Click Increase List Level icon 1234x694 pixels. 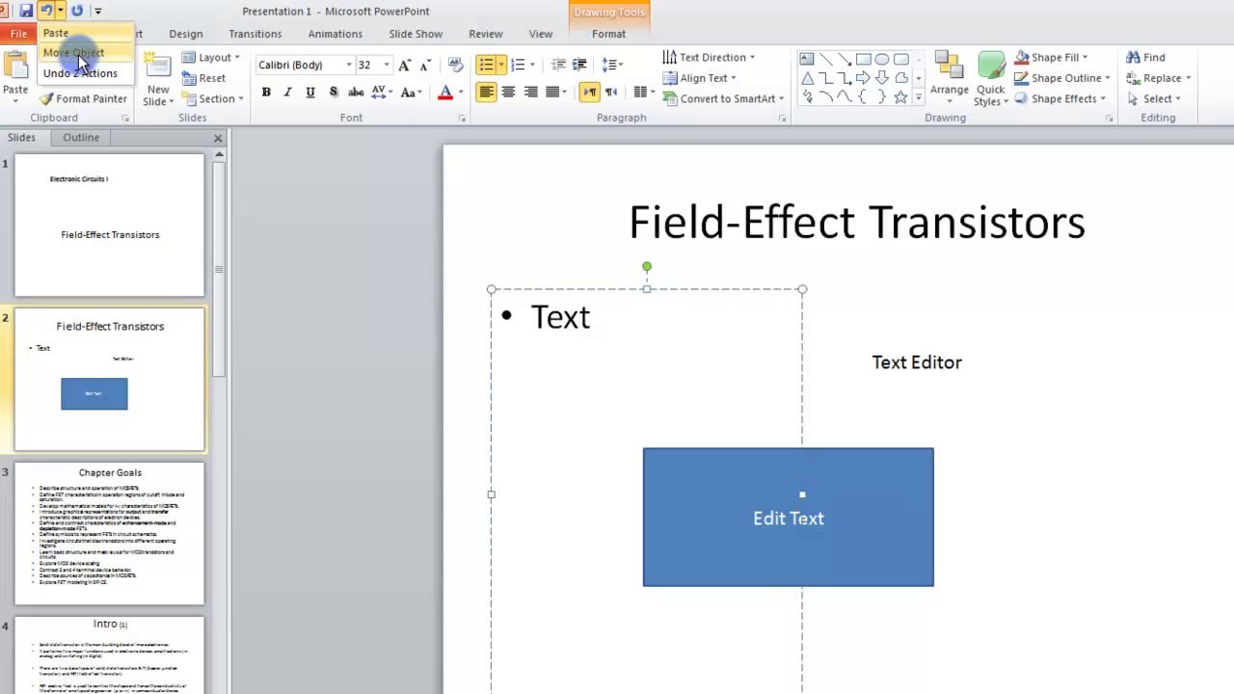point(579,65)
